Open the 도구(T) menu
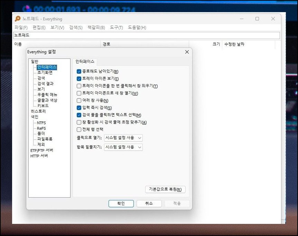Screen dimensions: 298x236 tap(116, 28)
